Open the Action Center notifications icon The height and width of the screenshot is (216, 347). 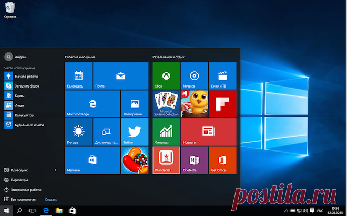[312, 210]
